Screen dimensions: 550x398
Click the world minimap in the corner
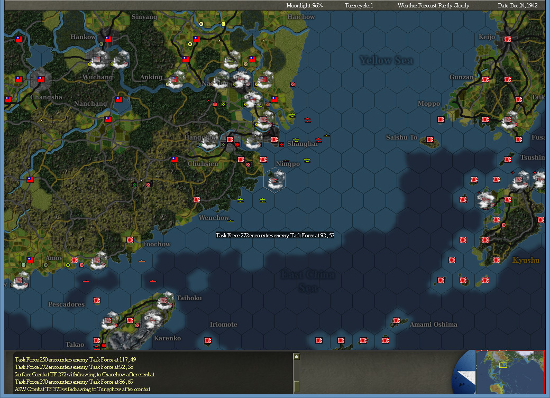[510, 372]
